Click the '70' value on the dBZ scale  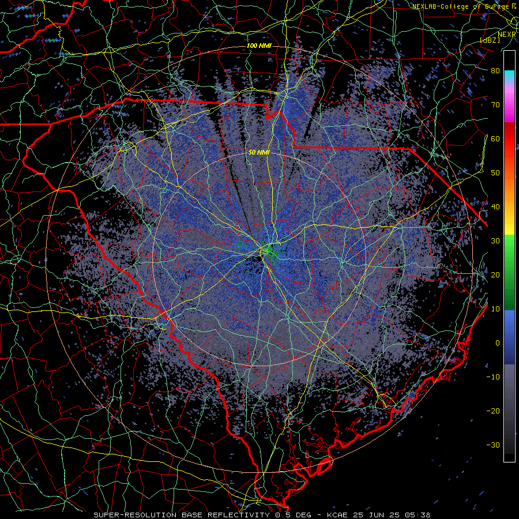click(x=495, y=104)
